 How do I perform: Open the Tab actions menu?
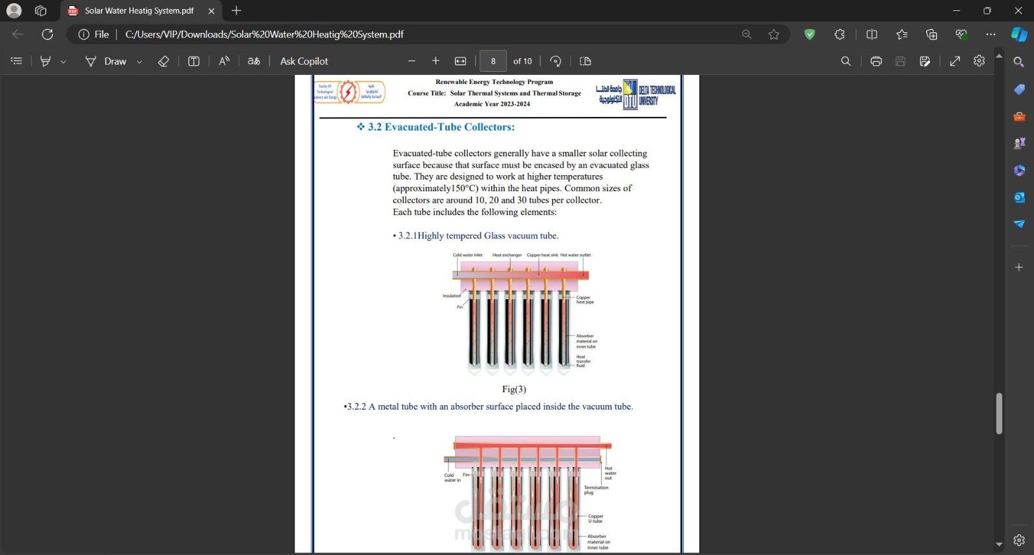[x=41, y=10]
